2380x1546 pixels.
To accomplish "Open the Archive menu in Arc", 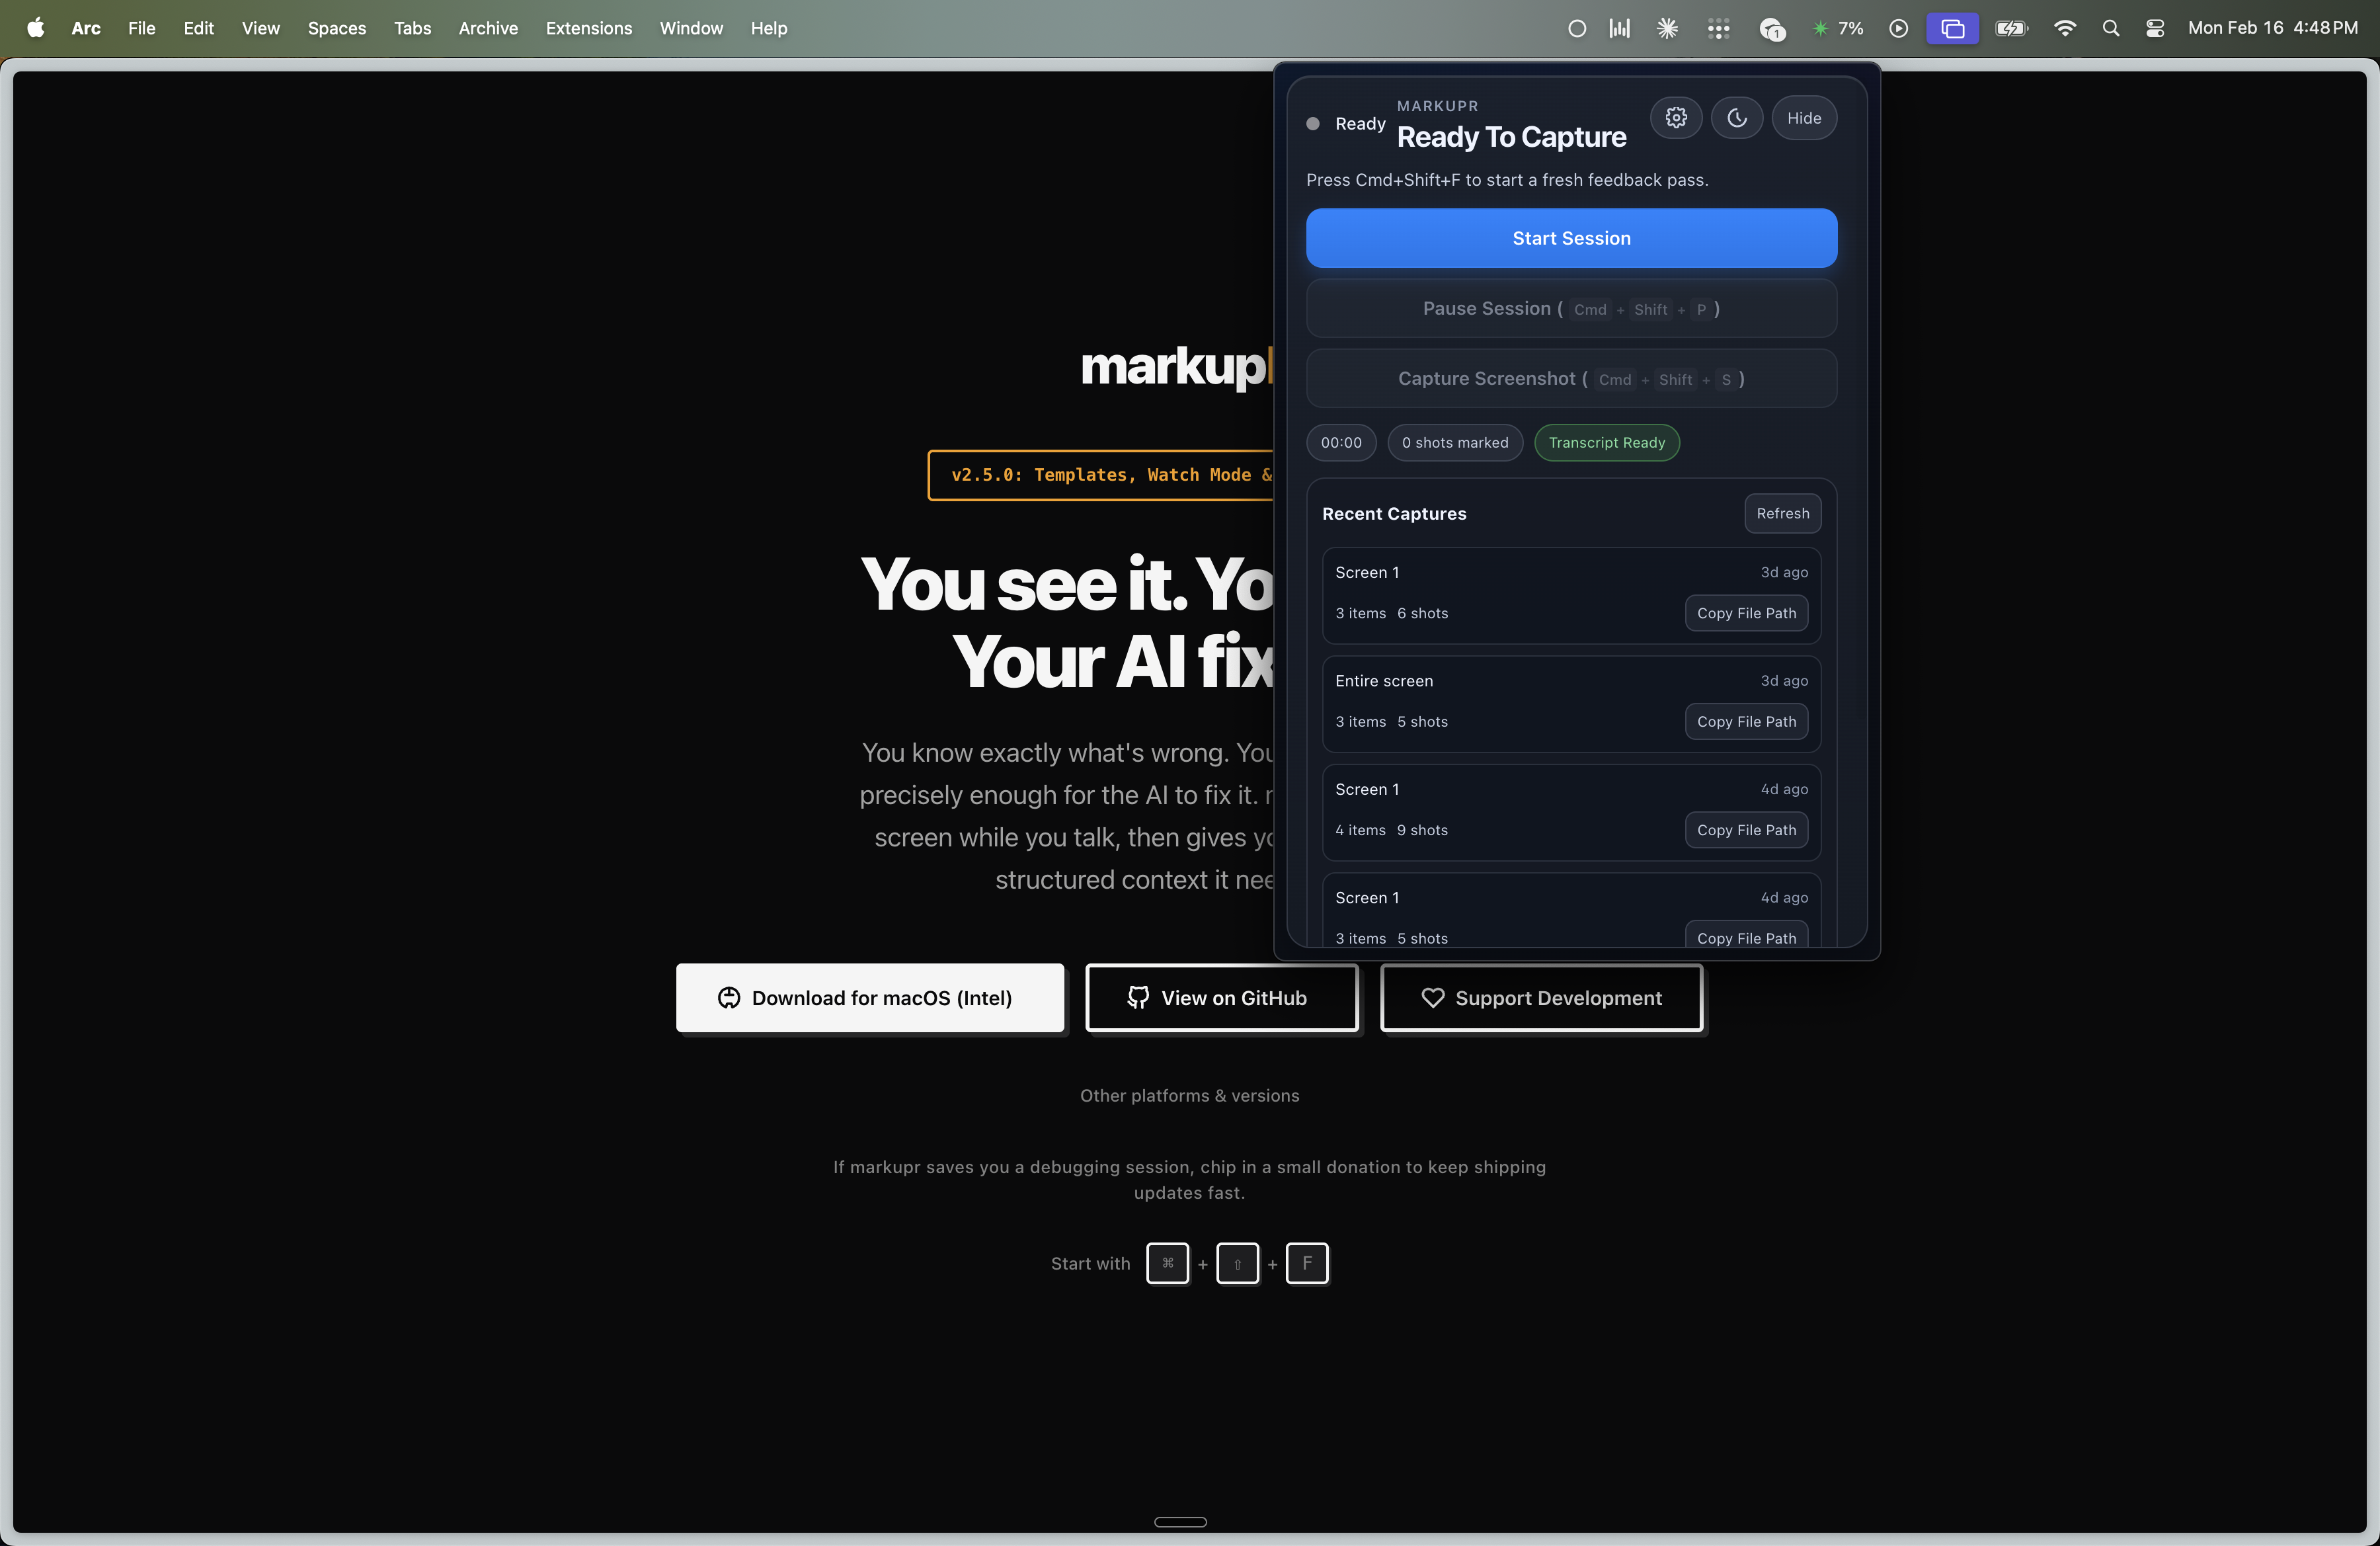I will (487, 28).
